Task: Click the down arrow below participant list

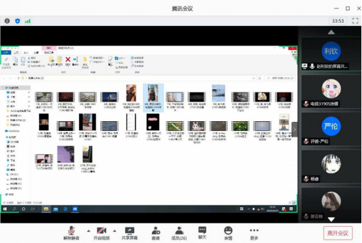Action: click(x=331, y=220)
